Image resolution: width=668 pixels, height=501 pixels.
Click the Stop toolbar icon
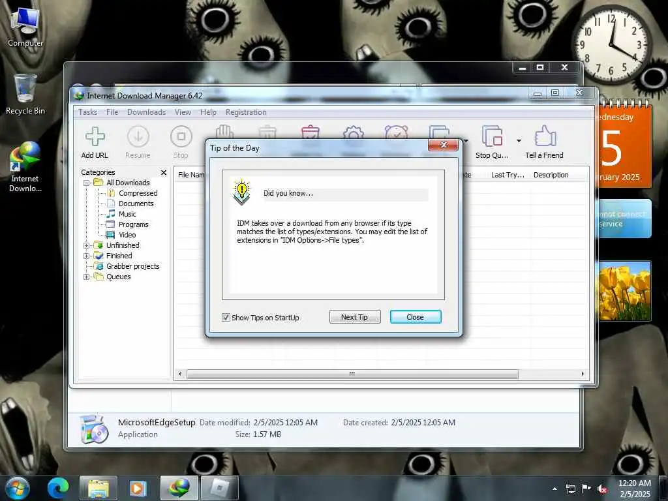point(181,137)
